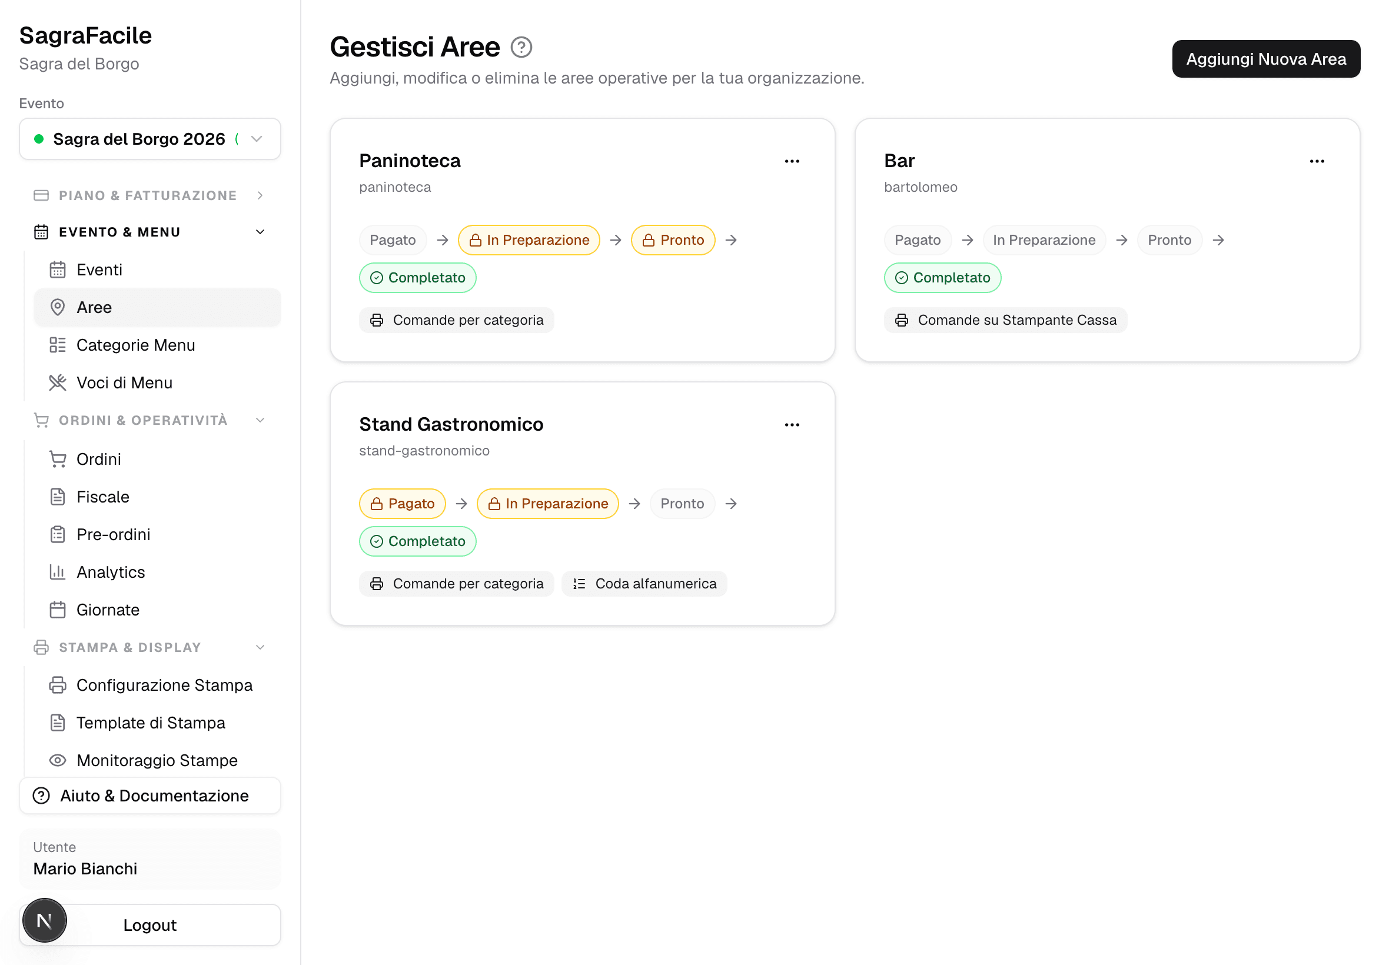Viewport: 1389px width, 965px height.
Task: Click the Pre-ordini clipboard icon
Action: pos(58,534)
